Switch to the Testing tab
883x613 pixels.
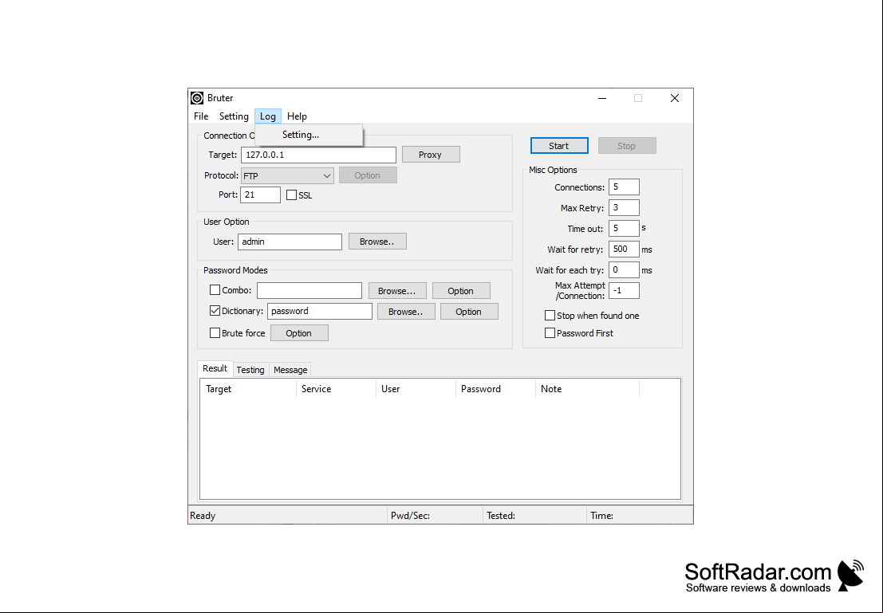[250, 370]
